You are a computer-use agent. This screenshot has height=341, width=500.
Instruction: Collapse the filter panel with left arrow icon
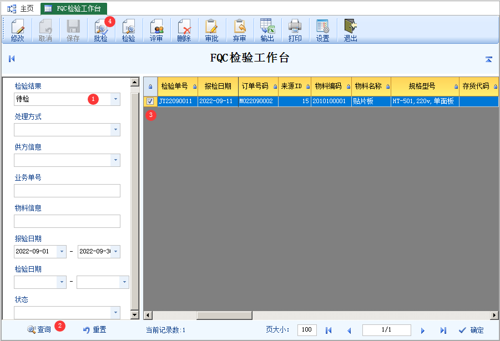[x=12, y=59]
